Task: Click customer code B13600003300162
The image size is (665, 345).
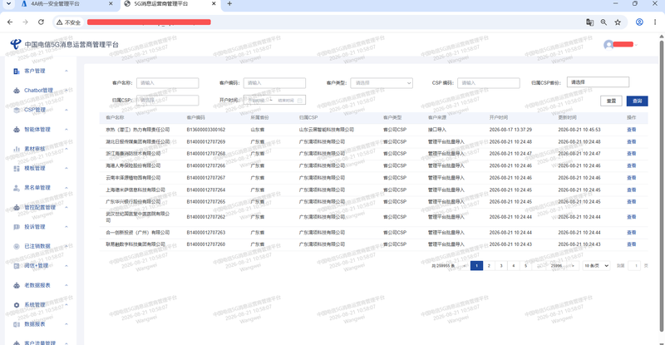Action: 206,130
